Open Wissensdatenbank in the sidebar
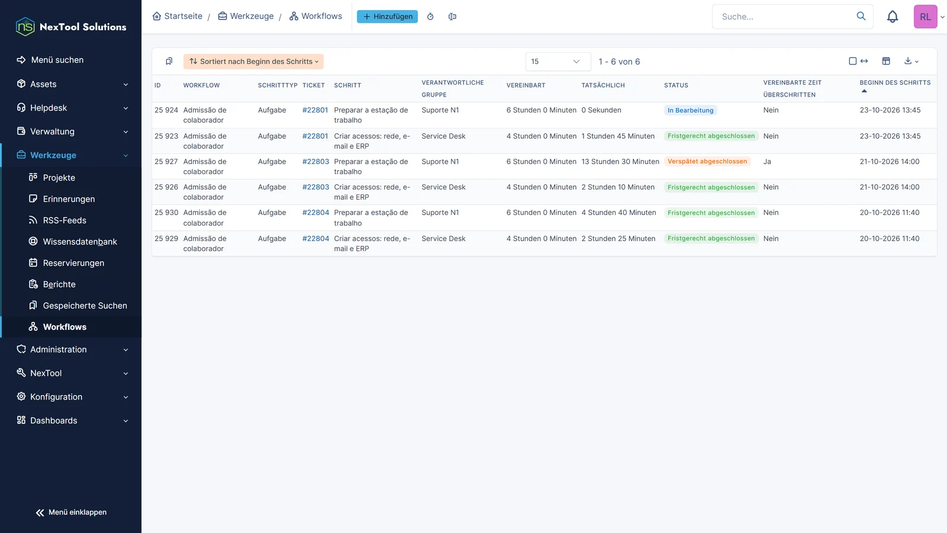Viewport: 947px width, 533px height. [x=80, y=242]
